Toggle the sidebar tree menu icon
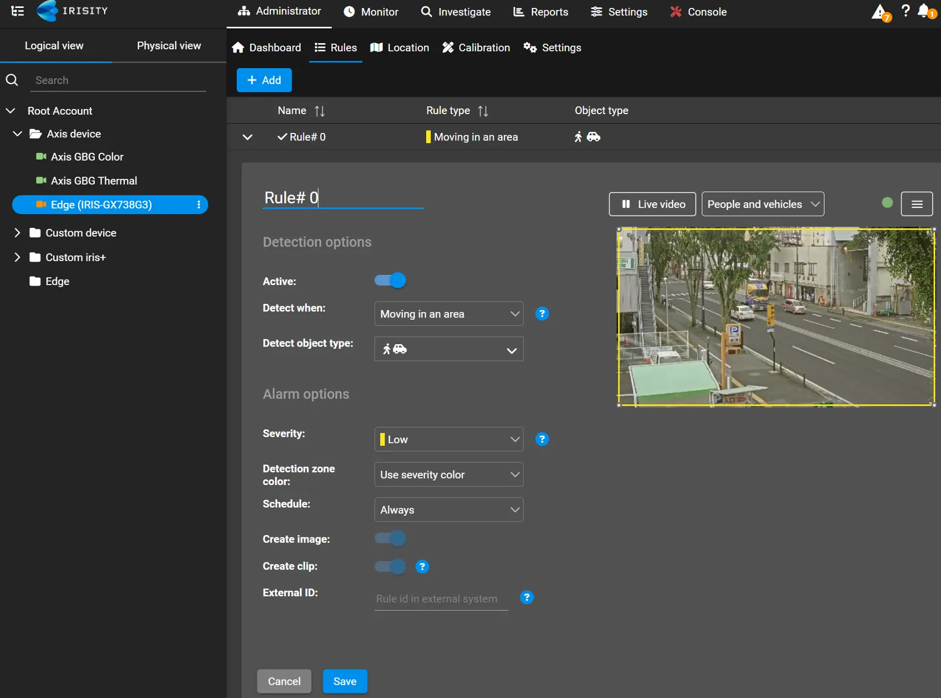Image resolution: width=941 pixels, height=698 pixels. point(18,11)
